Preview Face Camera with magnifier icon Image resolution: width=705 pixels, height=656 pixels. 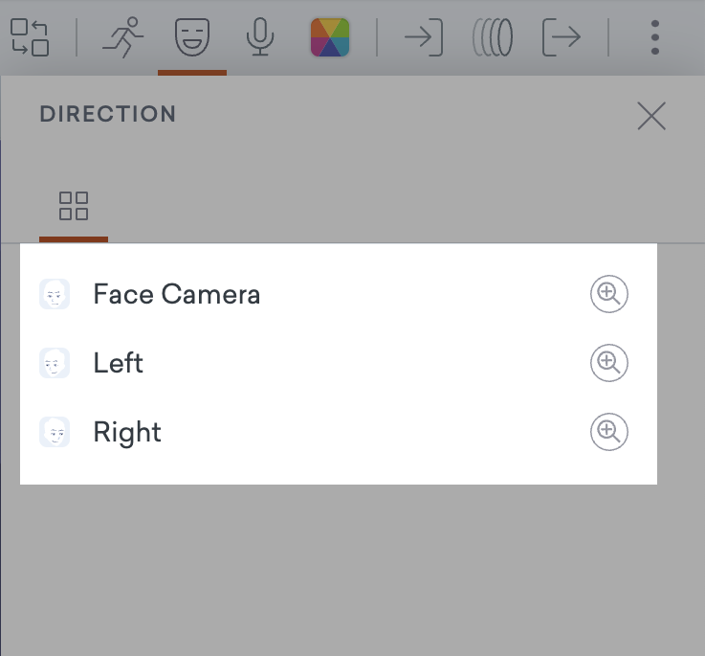click(x=609, y=294)
